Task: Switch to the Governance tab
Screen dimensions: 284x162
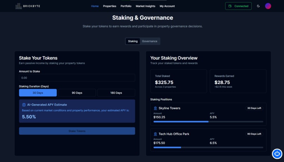Action: point(150,41)
